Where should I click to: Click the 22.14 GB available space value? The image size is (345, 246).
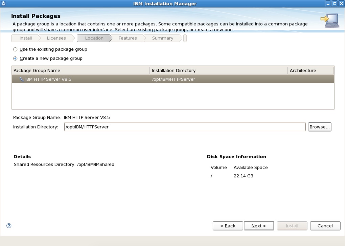tap(243, 176)
